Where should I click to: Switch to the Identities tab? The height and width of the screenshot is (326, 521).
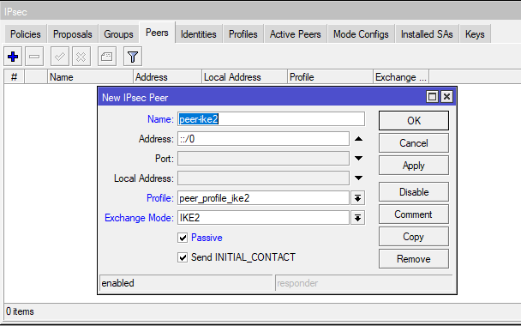(198, 34)
